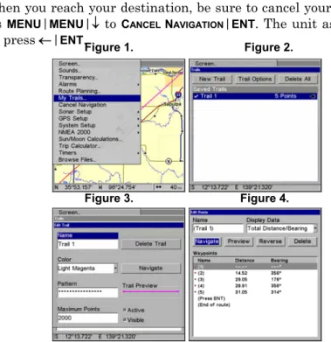
Task: Click the Delete All button
Action: tap(298, 79)
